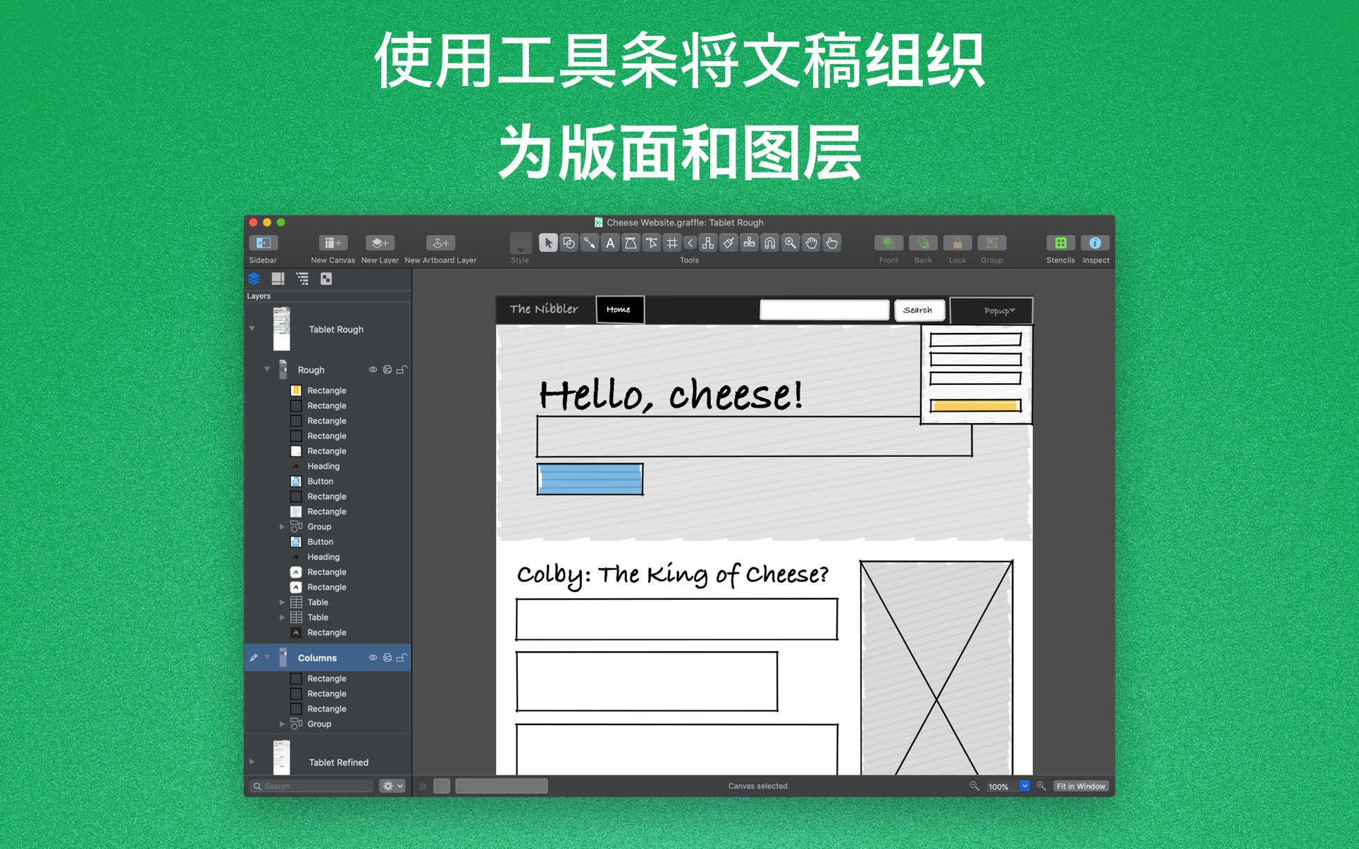Select the Action Browse pointing-hand tool

coord(832,243)
